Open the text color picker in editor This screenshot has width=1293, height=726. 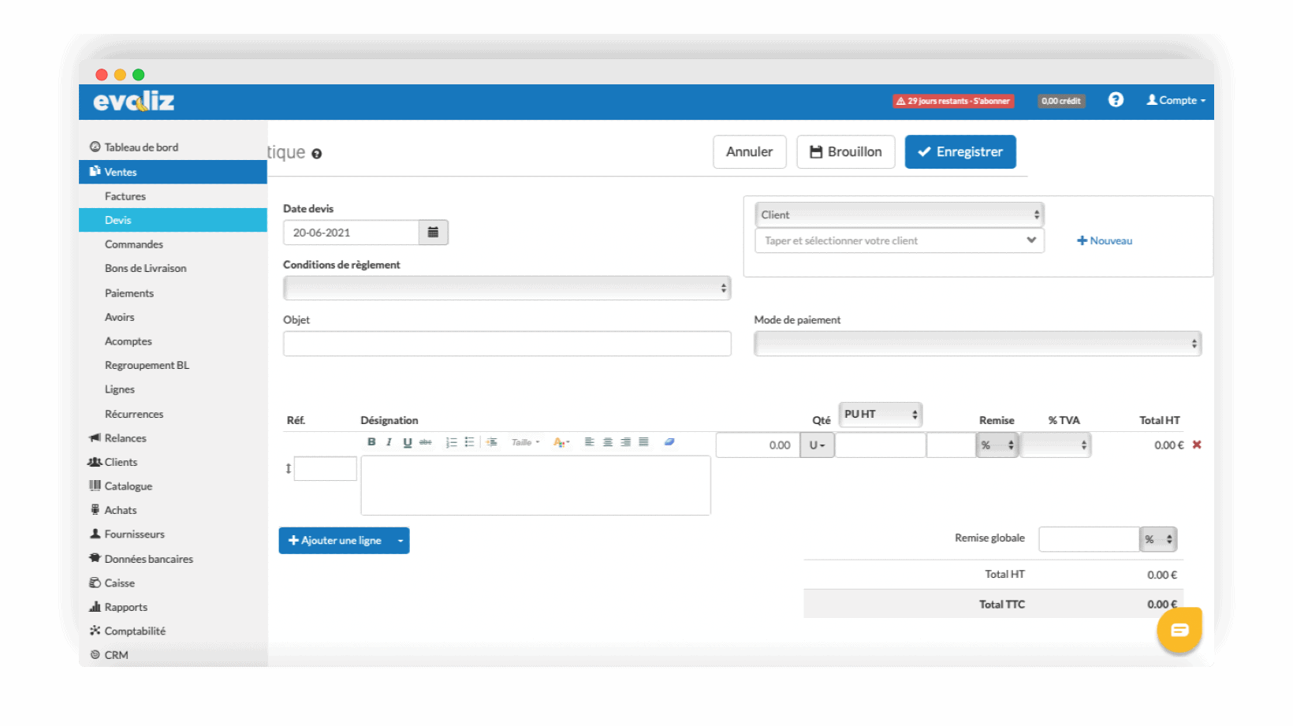[561, 442]
